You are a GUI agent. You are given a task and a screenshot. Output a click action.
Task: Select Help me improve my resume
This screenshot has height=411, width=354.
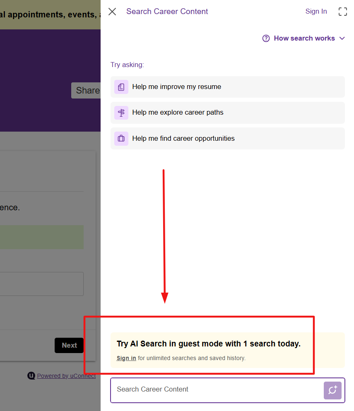click(227, 87)
